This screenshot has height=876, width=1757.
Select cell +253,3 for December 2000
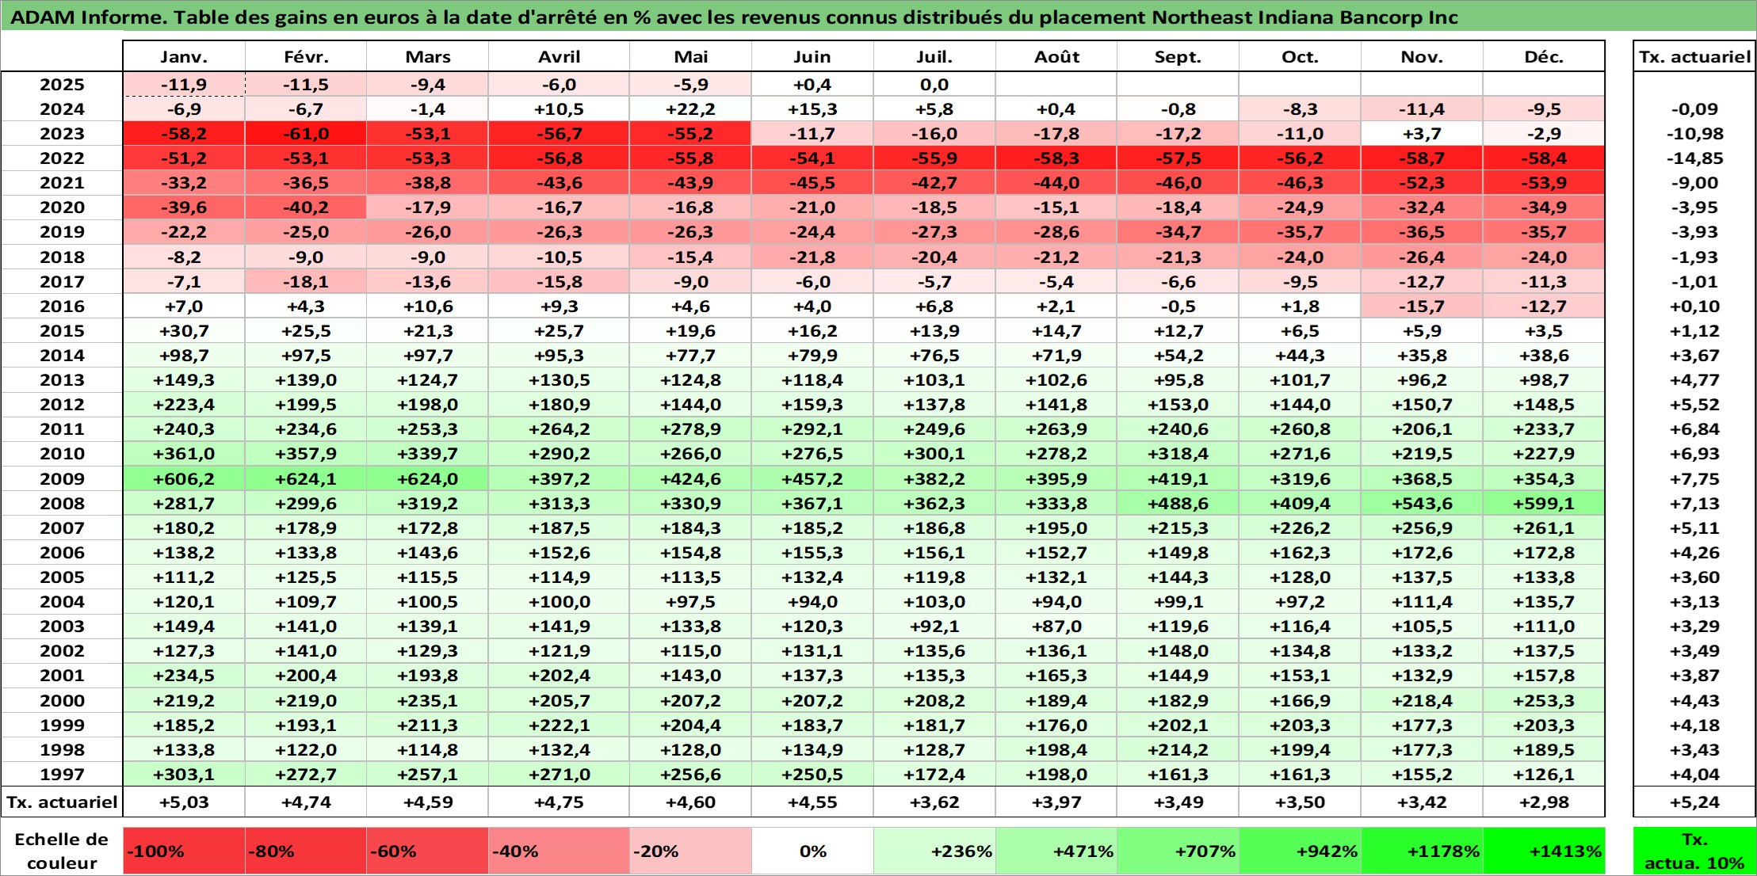pyautogui.click(x=1544, y=701)
